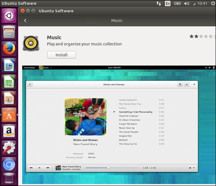
Task: Open the Files manager from launcher
Action: 9,32
